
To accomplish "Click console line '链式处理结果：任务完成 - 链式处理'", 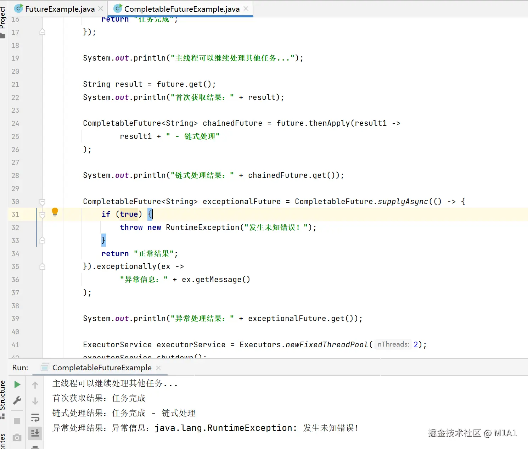I will [124, 413].
